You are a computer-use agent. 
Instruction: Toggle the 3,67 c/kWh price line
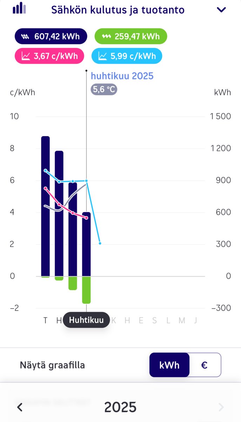point(51,56)
